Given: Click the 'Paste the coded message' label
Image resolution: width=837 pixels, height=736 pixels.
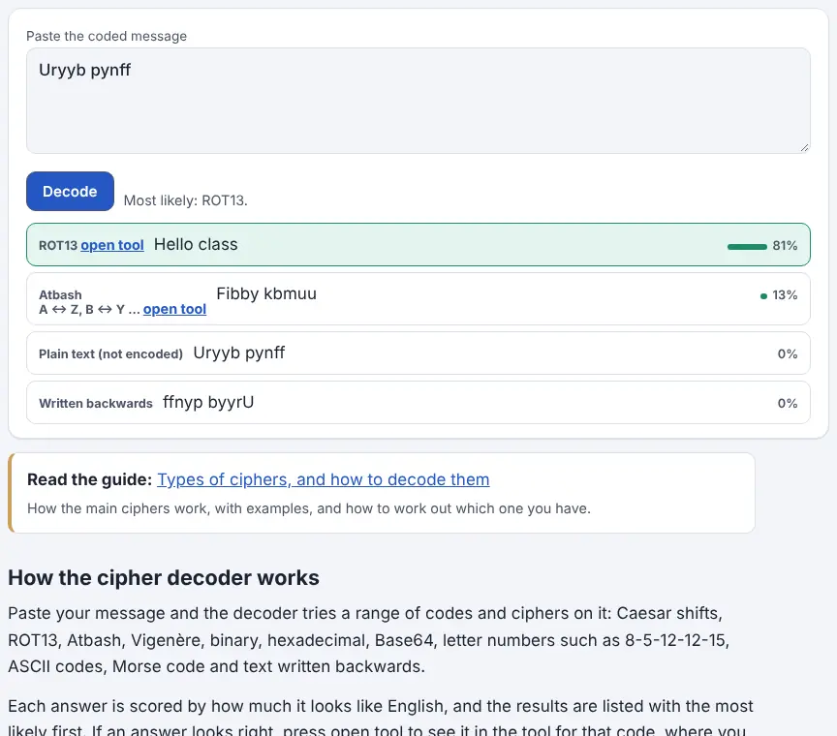Looking at the screenshot, I should [x=107, y=36].
